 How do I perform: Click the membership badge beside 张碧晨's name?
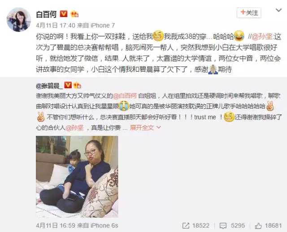tap(77, 86)
